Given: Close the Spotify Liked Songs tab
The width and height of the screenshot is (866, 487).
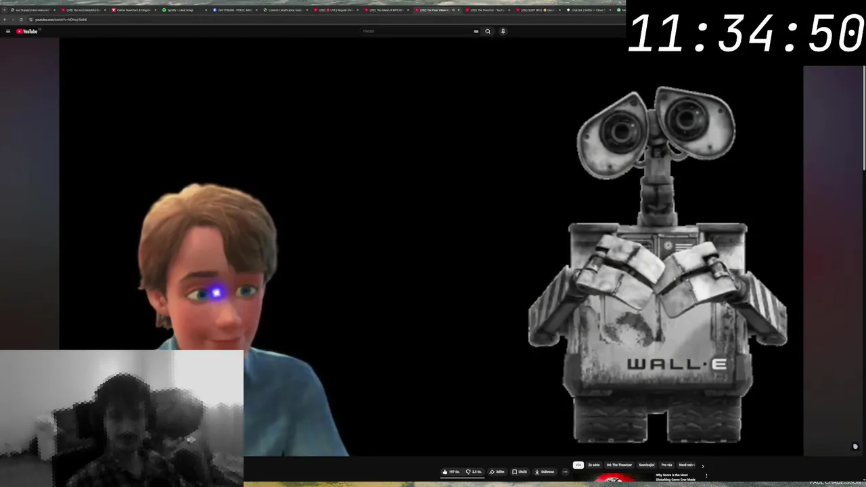Looking at the screenshot, I should click(x=206, y=10).
